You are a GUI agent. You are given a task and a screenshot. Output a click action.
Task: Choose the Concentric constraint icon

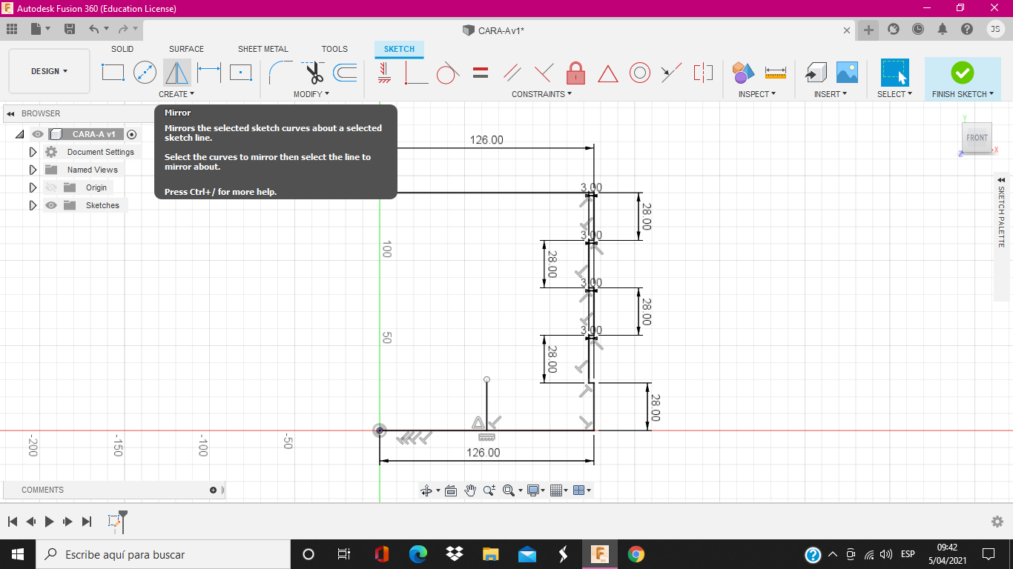[x=639, y=73]
